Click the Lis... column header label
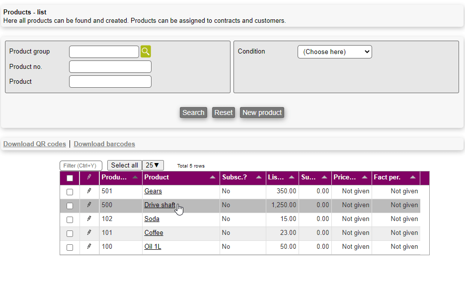Image resolution: width=465 pixels, height=281 pixels. tap(276, 177)
